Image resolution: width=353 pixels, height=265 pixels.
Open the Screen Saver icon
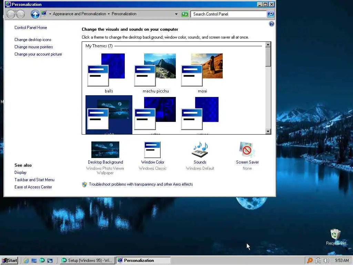point(247,150)
